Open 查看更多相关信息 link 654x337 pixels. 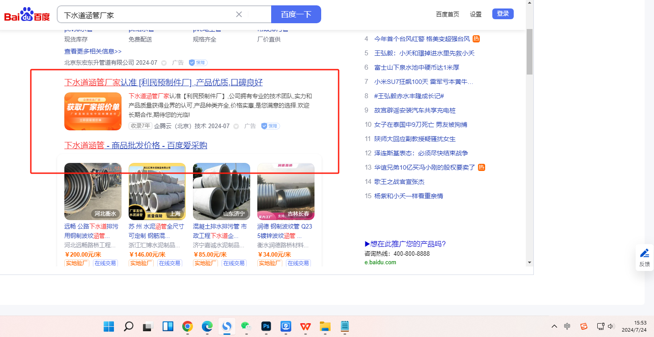[x=93, y=51]
